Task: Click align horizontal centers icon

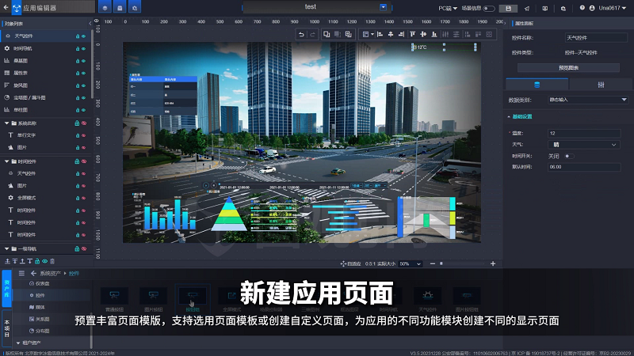Action: tap(391, 35)
